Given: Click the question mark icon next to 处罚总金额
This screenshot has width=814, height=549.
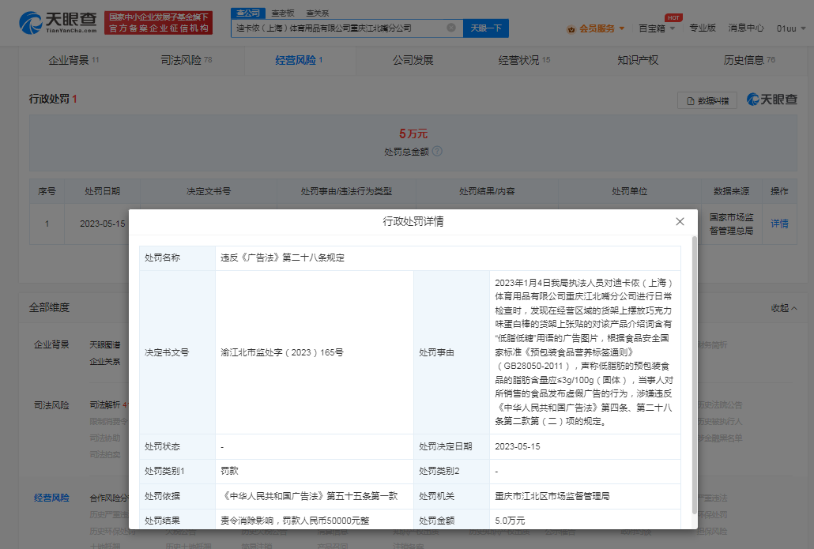Looking at the screenshot, I should coord(439,152).
